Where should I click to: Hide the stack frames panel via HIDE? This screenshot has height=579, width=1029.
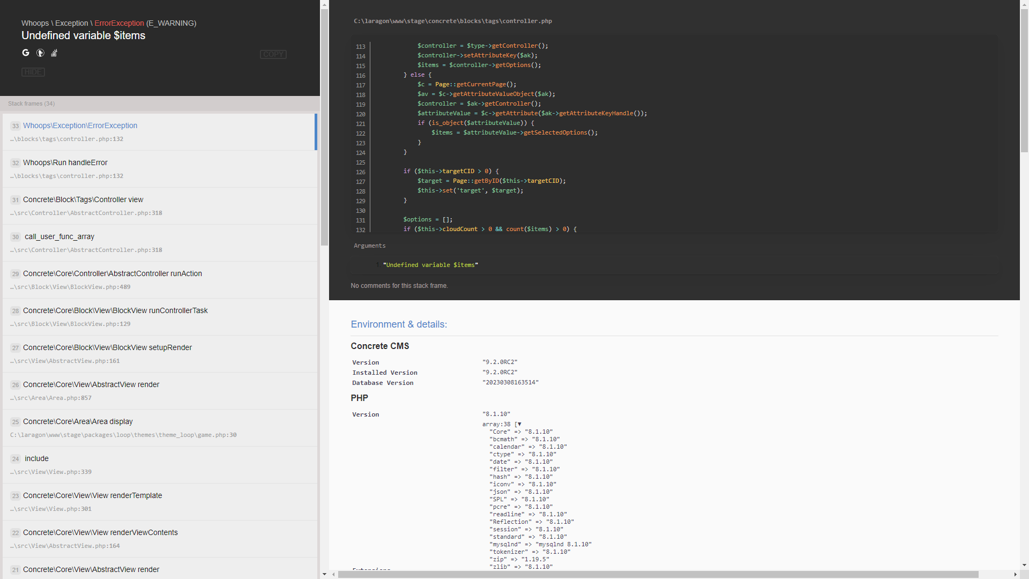point(33,72)
